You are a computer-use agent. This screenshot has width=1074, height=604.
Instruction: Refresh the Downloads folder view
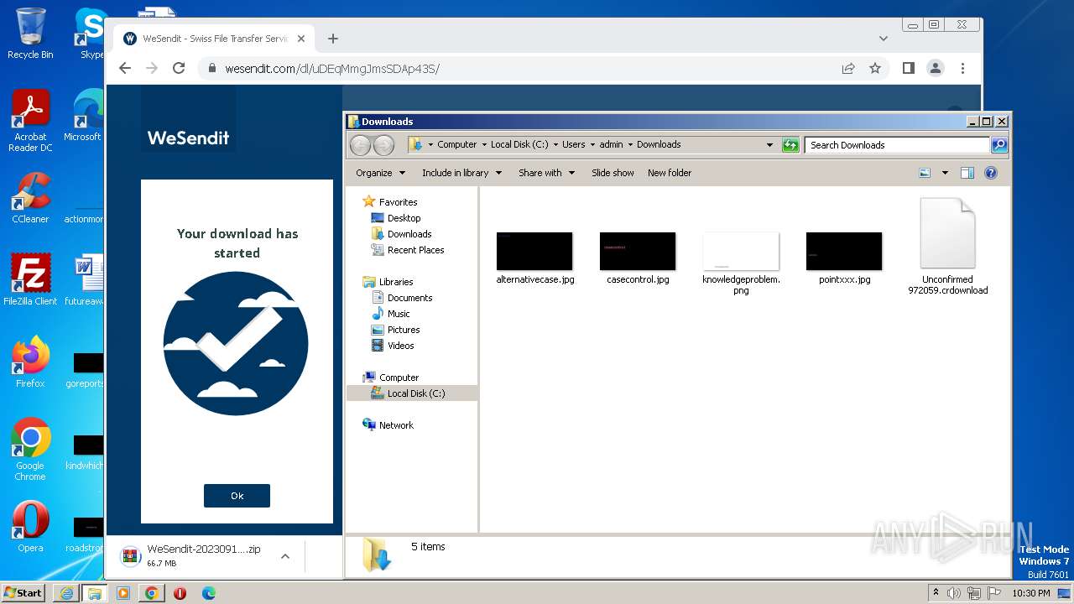(x=790, y=145)
